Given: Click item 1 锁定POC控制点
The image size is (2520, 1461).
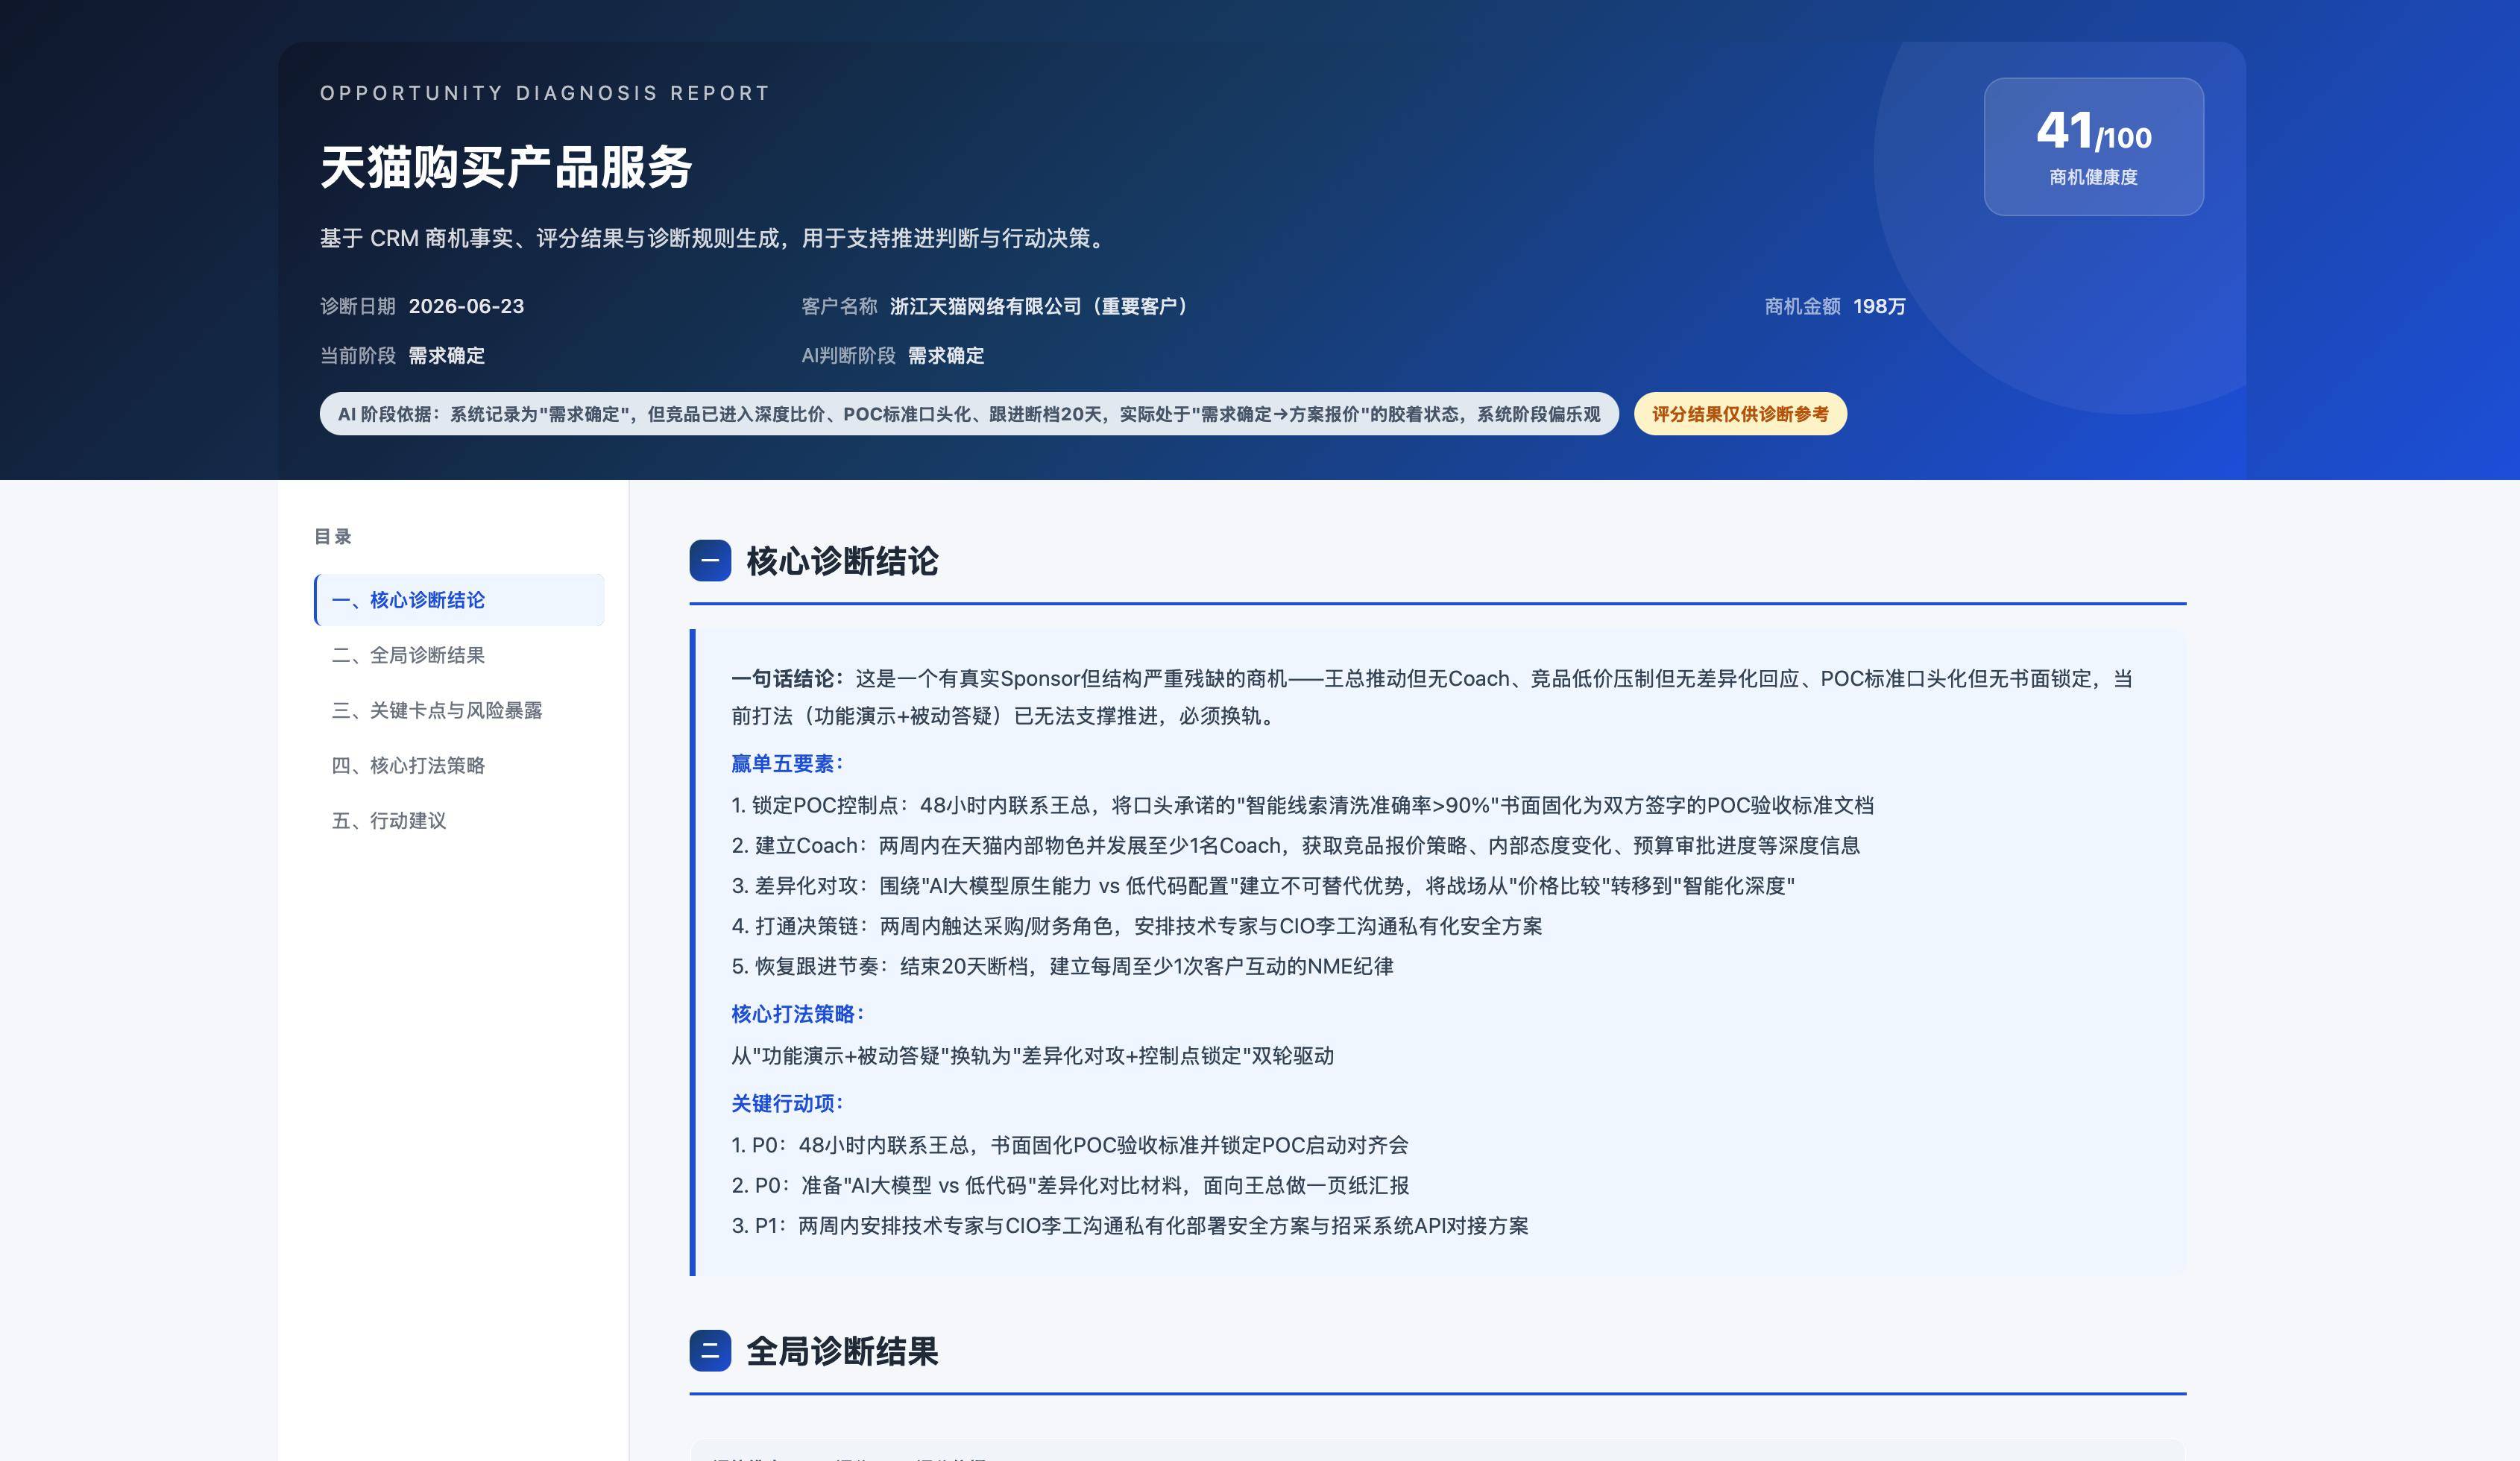Looking at the screenshot, I should coord(1302,805).
